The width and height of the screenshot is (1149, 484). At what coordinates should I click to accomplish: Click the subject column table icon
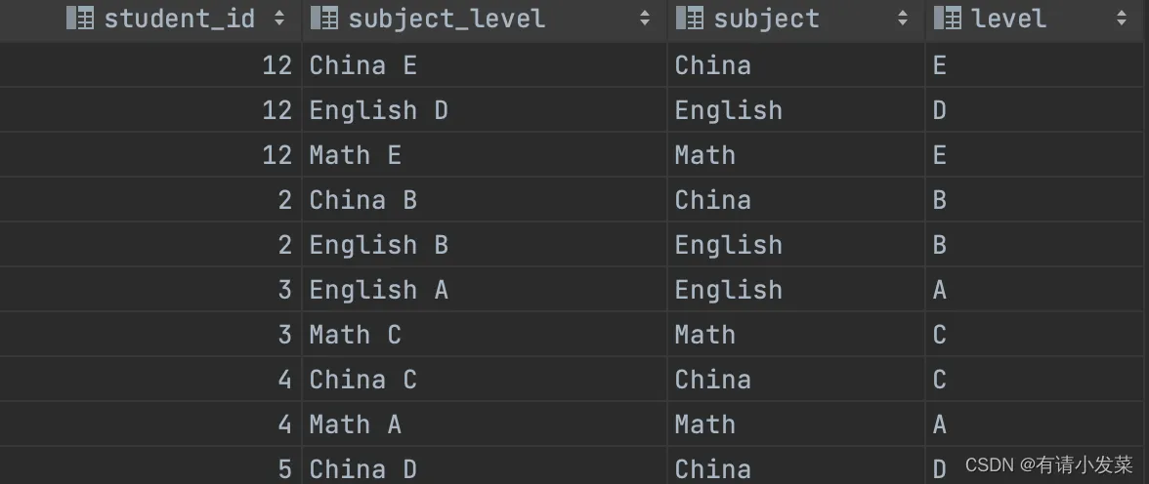coord(690,18)
